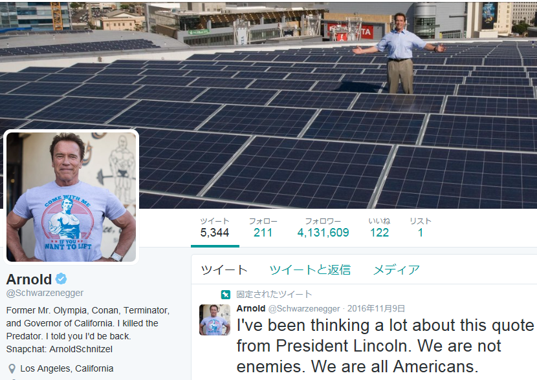Show the いいね 122 likes
537x380 pixels.
click(379, 227)
